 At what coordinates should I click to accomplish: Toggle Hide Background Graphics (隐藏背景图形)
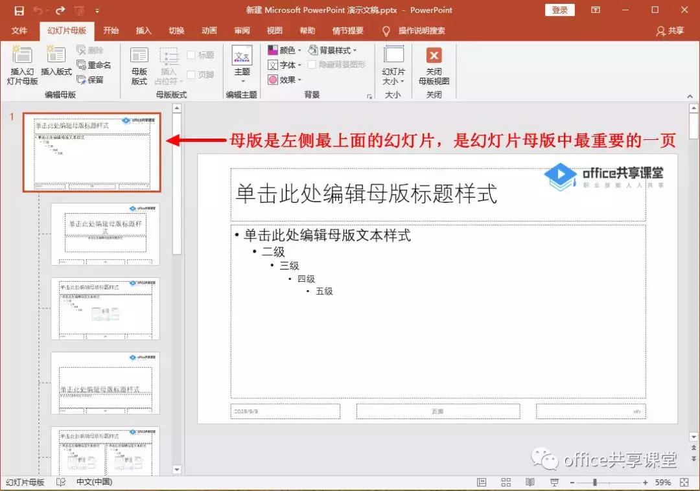click(x=337, y=65)
